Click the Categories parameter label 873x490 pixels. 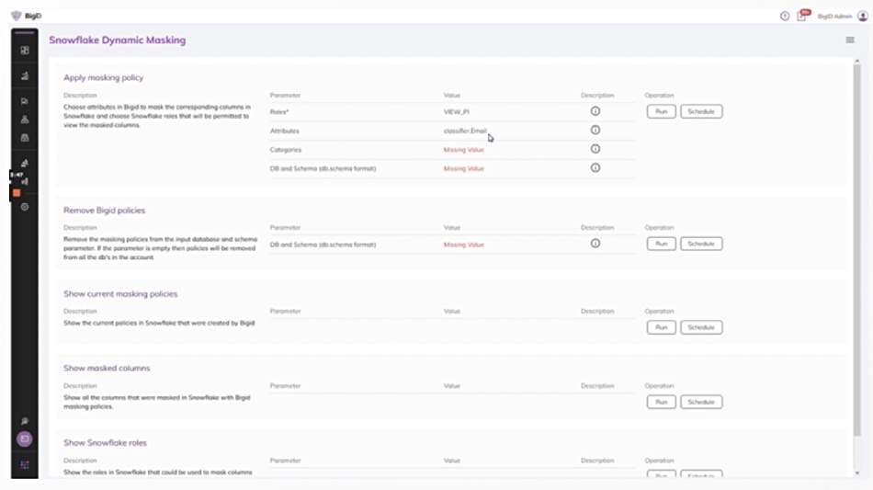[x=286, y=150]
